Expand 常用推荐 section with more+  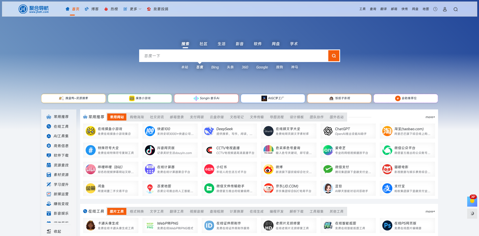[430, 117]
